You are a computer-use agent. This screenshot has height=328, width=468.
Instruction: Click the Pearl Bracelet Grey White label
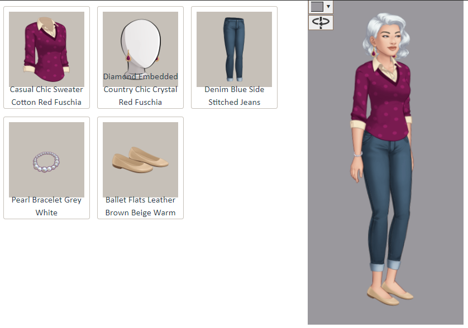[46, 206]
